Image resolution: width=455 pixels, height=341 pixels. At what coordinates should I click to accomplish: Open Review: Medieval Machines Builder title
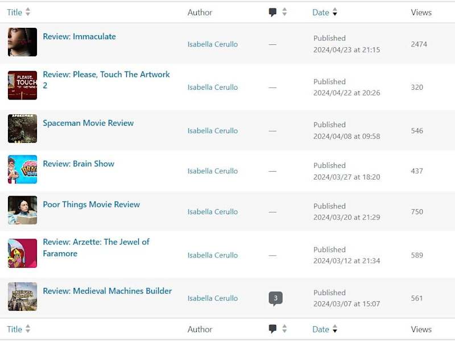pos(107,291)
